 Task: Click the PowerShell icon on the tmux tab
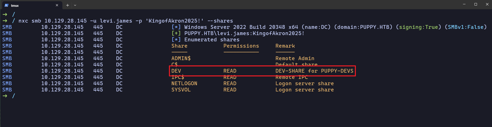point(7,5)
